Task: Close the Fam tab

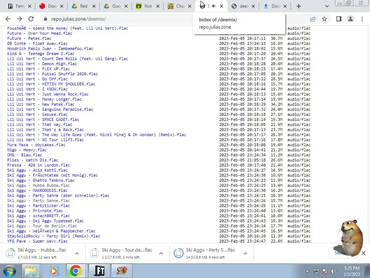Action: [30, 6]
